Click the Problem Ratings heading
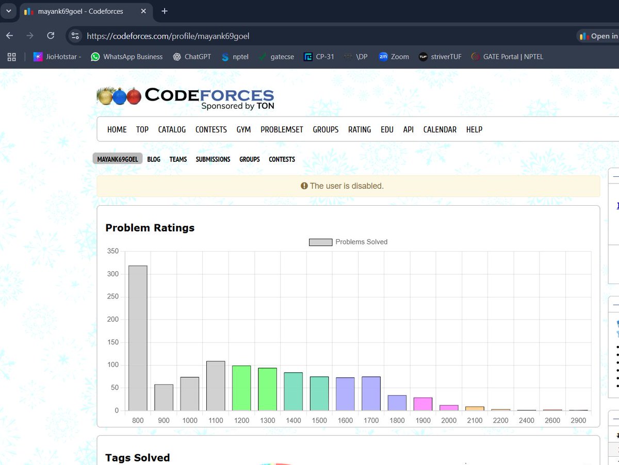Screen dimensions: 619x465 click(x=150, y=228)
